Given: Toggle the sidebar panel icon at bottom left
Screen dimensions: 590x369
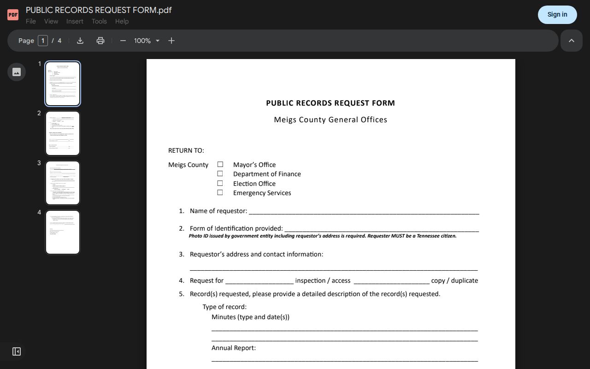Looking at the screenshot, I should (17, 351).
